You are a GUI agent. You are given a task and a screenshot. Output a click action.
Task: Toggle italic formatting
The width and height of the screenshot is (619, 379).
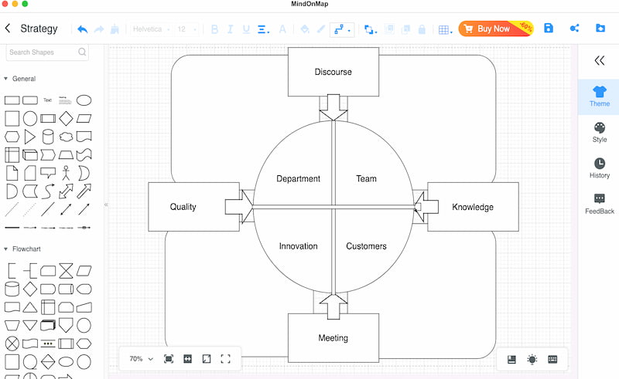[x=230, y=29]
